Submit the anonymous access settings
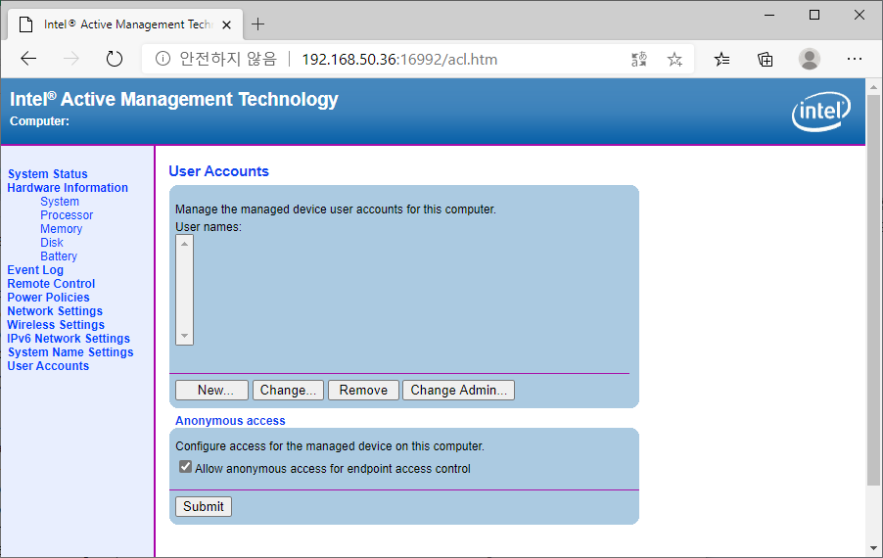 point(204,506)
